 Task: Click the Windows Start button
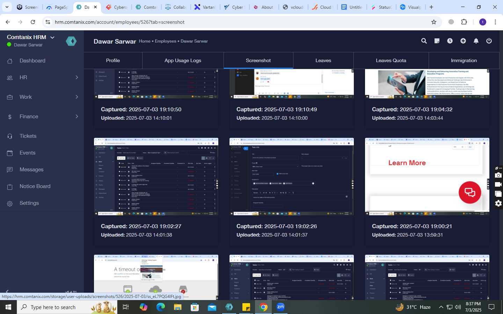8,307
